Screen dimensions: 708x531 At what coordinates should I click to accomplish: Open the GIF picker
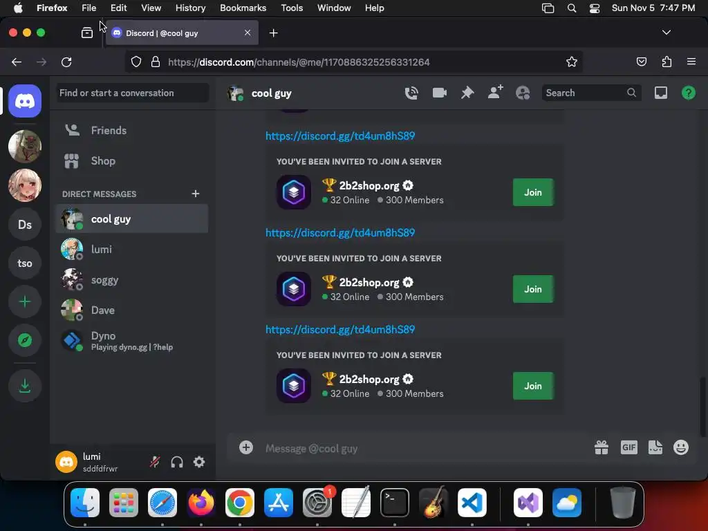tap(629, 447)
